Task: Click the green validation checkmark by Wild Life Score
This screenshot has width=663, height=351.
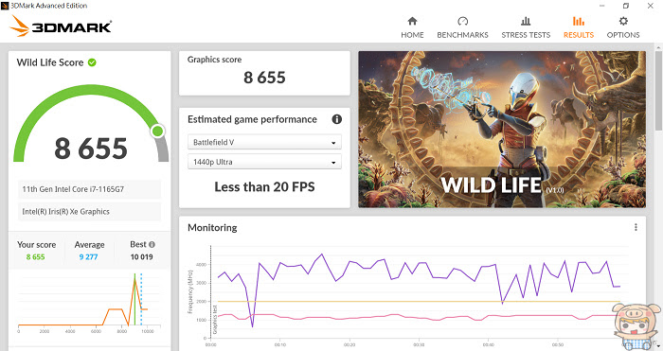Action: (x=92, y=62)
